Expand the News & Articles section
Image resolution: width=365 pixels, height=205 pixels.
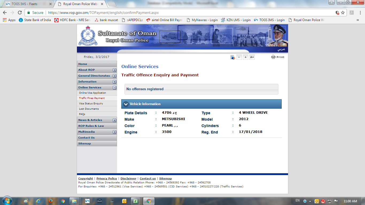click(x=114, y=120)
